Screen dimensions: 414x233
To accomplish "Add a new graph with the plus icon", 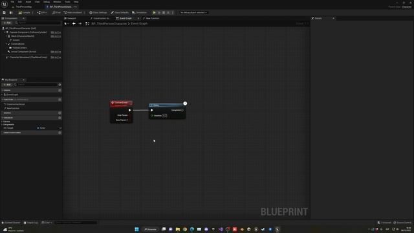I will [x=60, y=91].
